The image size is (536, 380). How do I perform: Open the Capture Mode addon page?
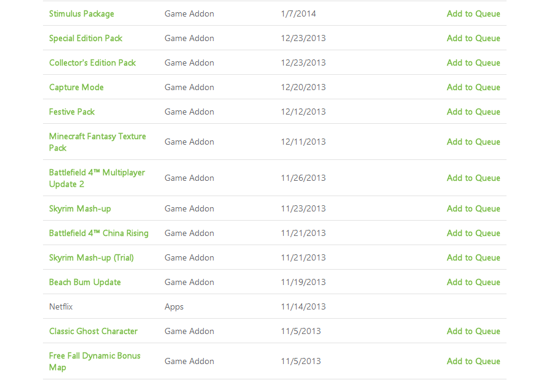76,87
